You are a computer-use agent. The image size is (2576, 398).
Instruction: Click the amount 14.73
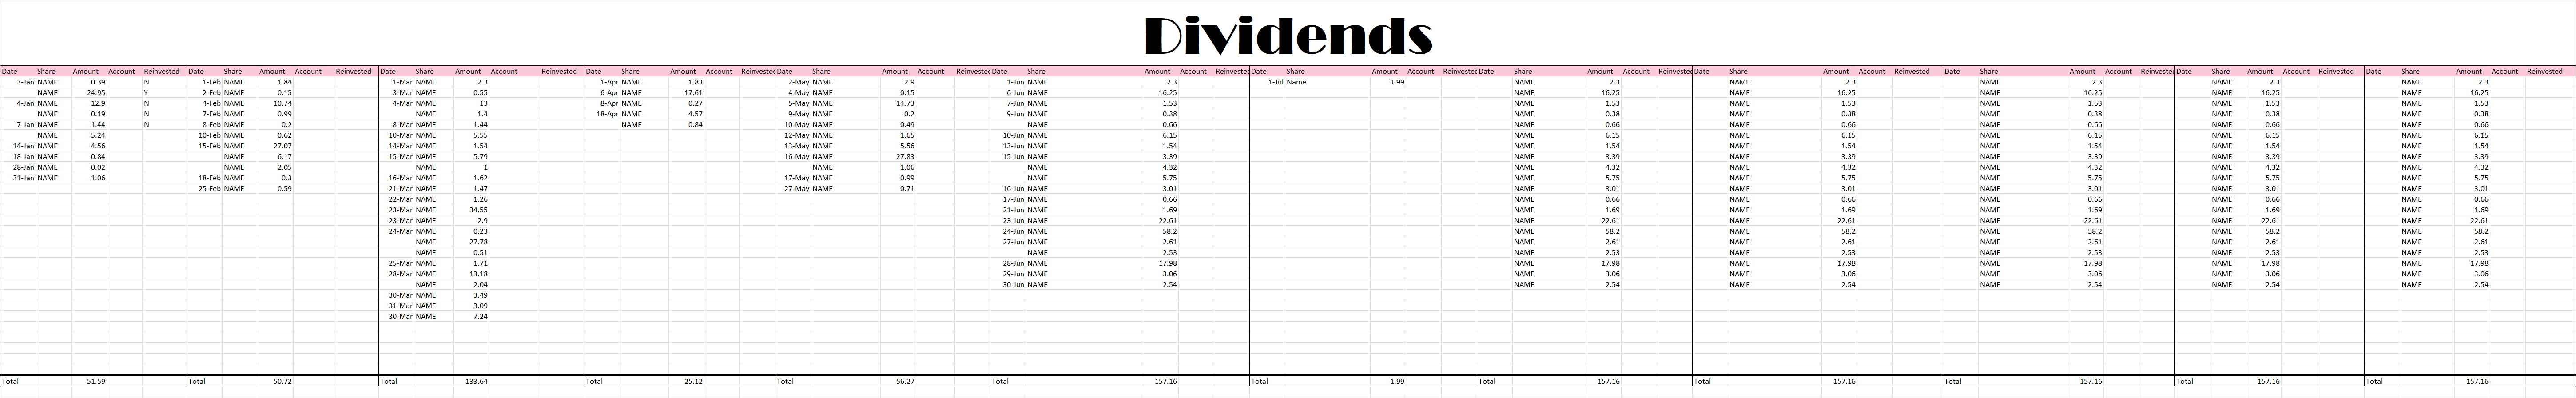point(898,103)
